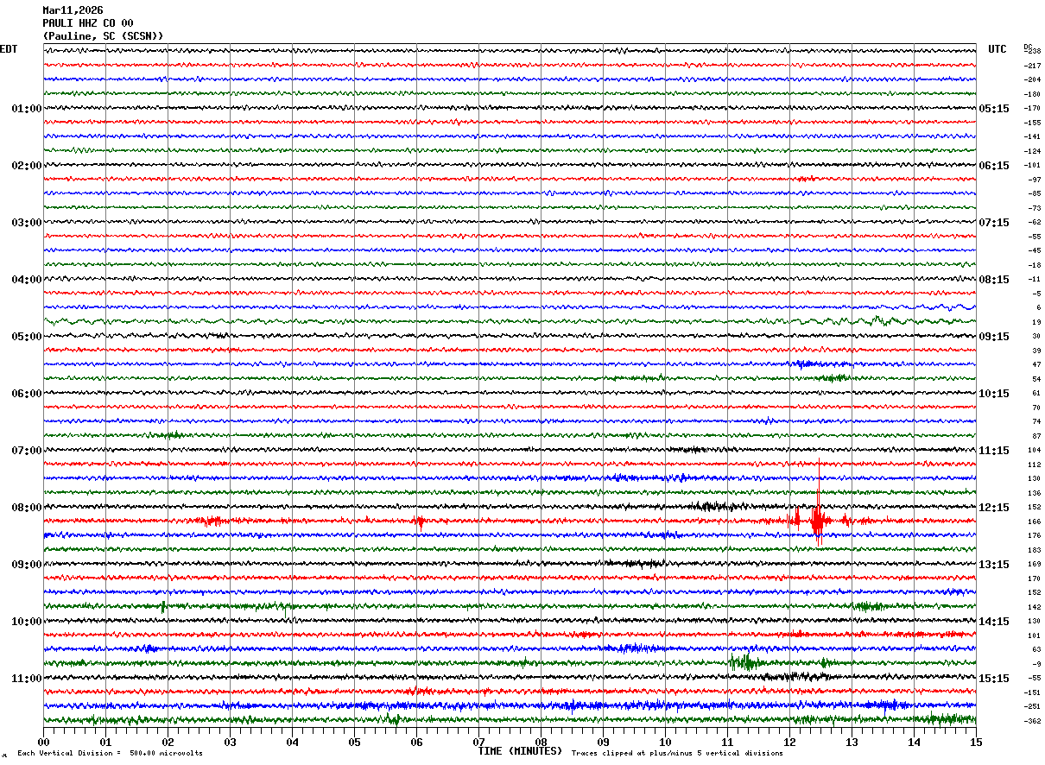The image size is (1045, 765).
Task: Select the UTC timezone label
Action: 997,49
